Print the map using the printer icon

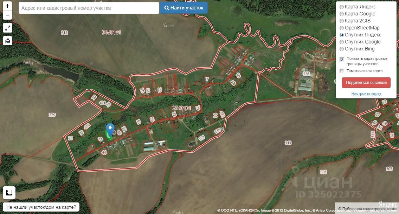[7, 41]
